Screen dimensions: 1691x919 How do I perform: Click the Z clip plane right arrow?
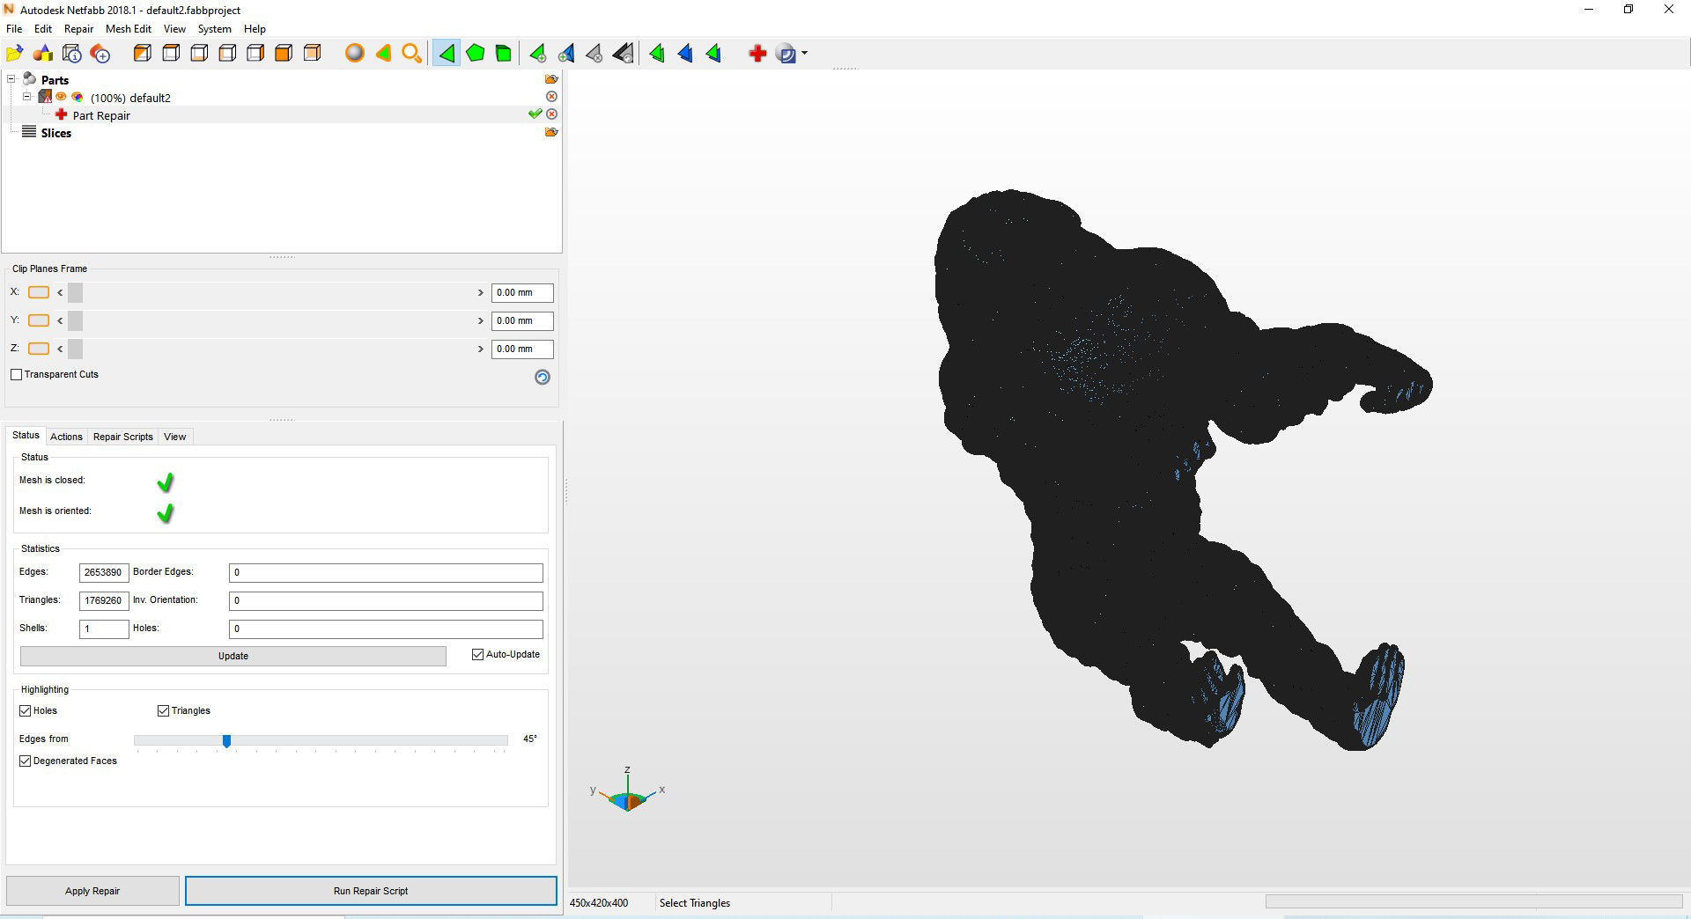tap(481, 349)
